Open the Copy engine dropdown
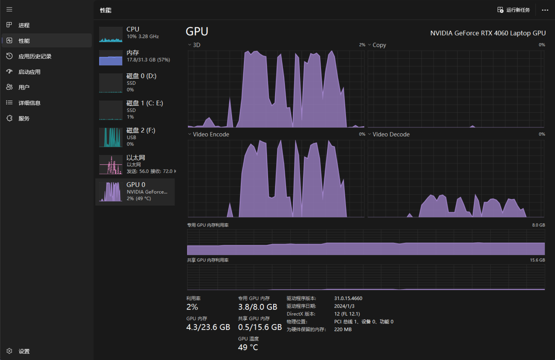The width and height of the screenshot is (555, 360). 369,45
